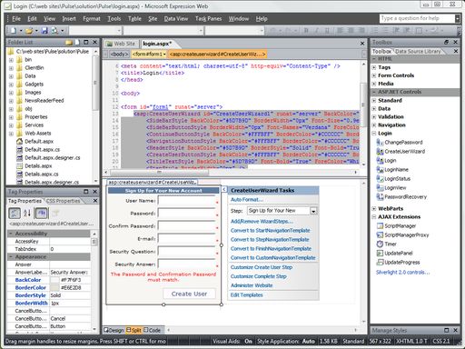Switch to the CSS Properties tab
The height and width of the screenshot is (349, 465).
(x=64, y=201)
